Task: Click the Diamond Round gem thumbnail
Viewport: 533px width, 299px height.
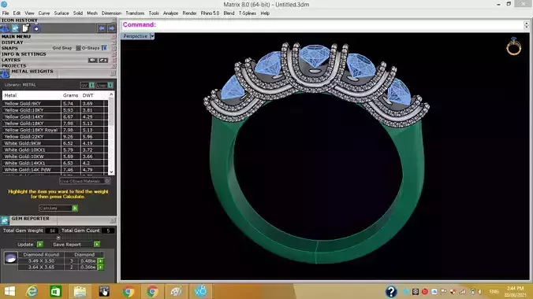Action: point(10,258)
